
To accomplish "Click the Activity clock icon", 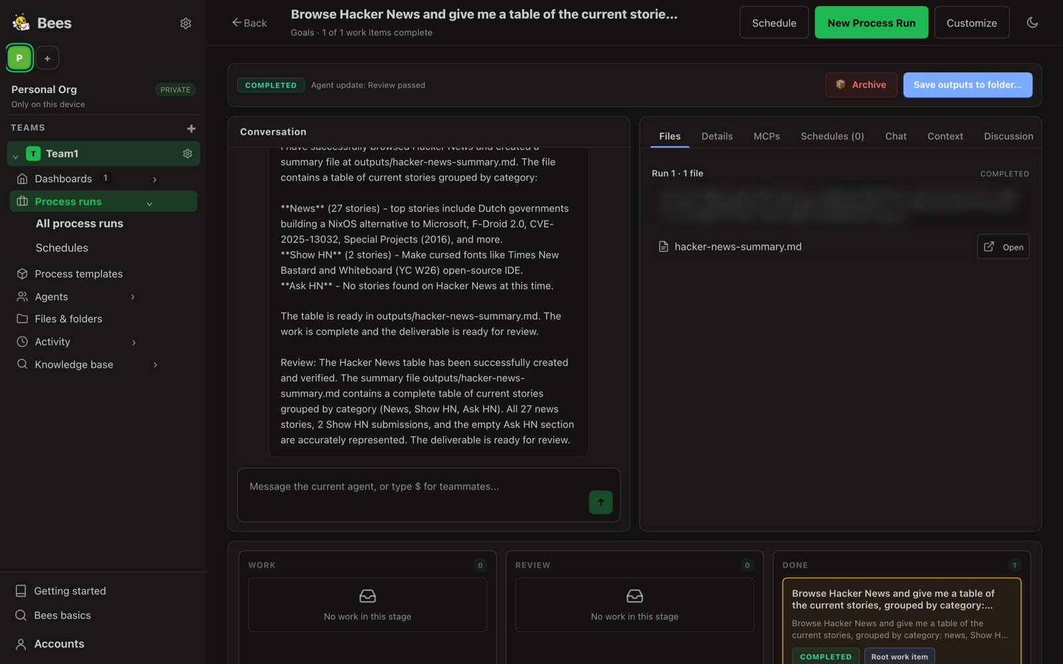I will click(22, 341).
